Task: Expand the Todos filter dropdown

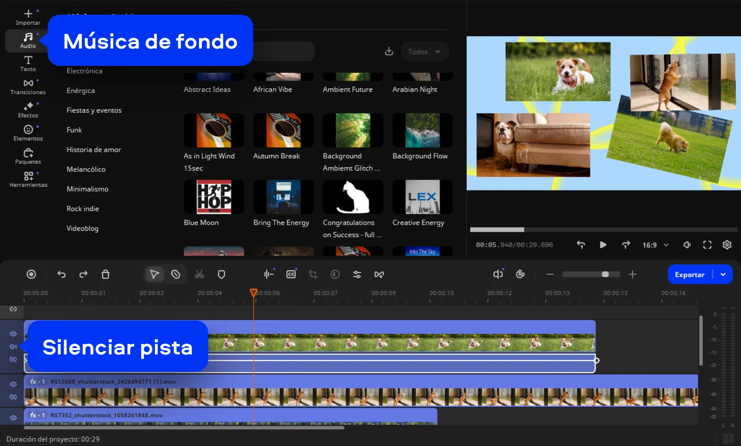Action: (424, 52)
